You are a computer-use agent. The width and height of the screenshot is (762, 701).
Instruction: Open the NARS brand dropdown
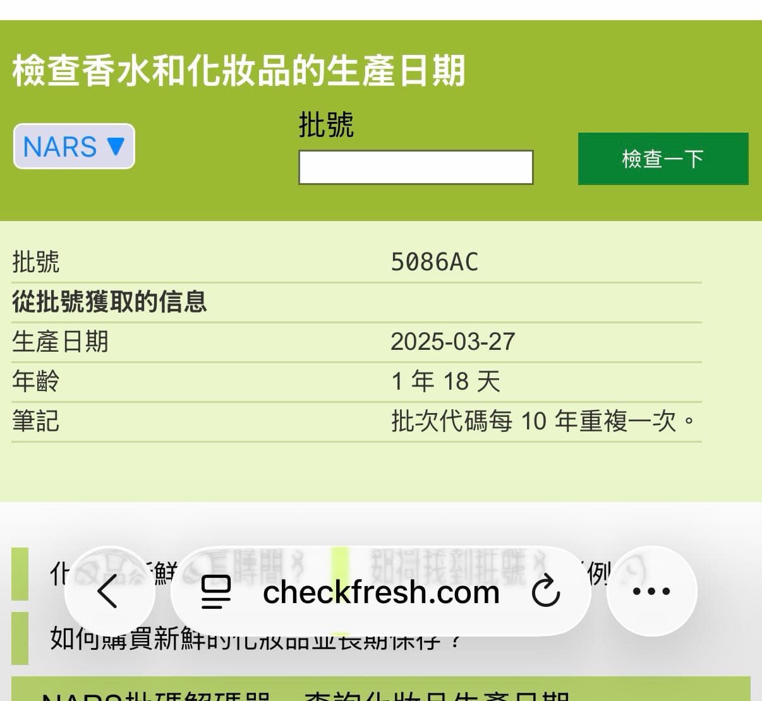74,147
